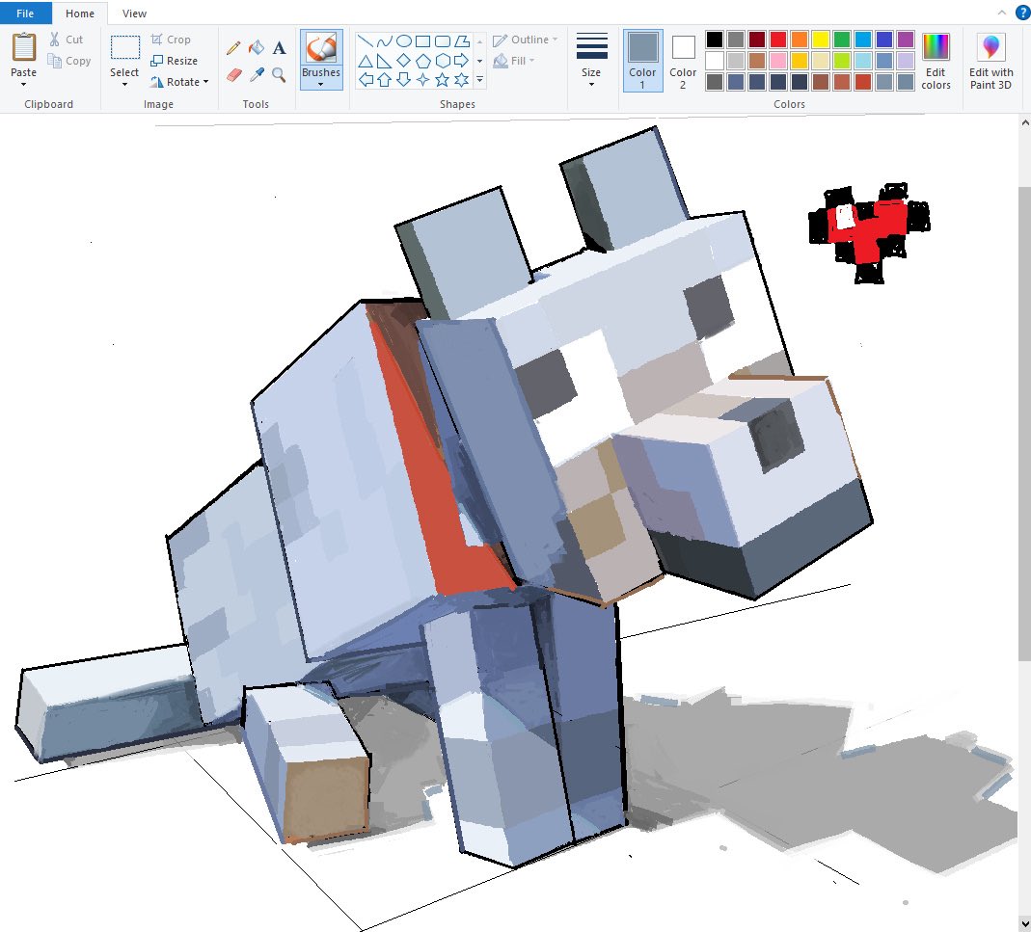This screenshot has height=932, width=1031.
Task: Activate the Color 2 background box
Action: point(683,61)
